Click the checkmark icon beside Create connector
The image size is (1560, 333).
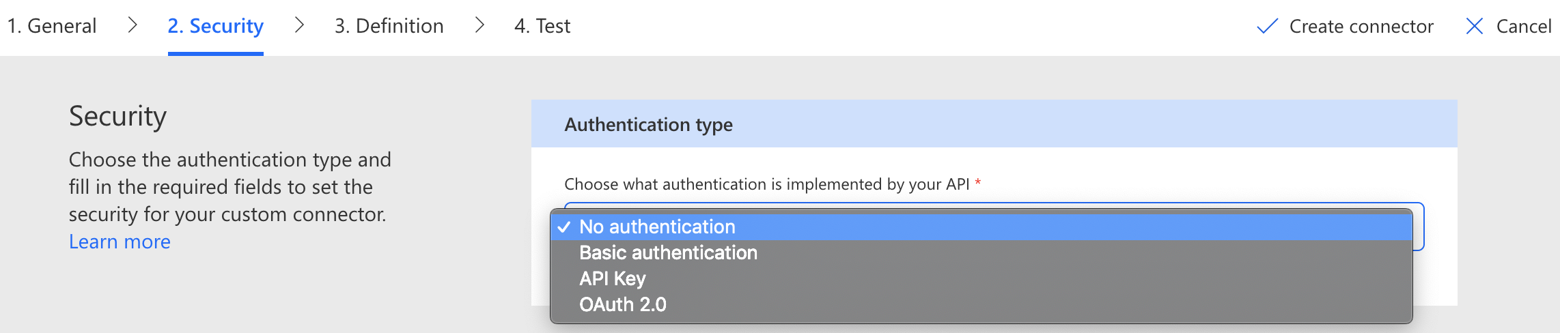tap(1267, 27)
